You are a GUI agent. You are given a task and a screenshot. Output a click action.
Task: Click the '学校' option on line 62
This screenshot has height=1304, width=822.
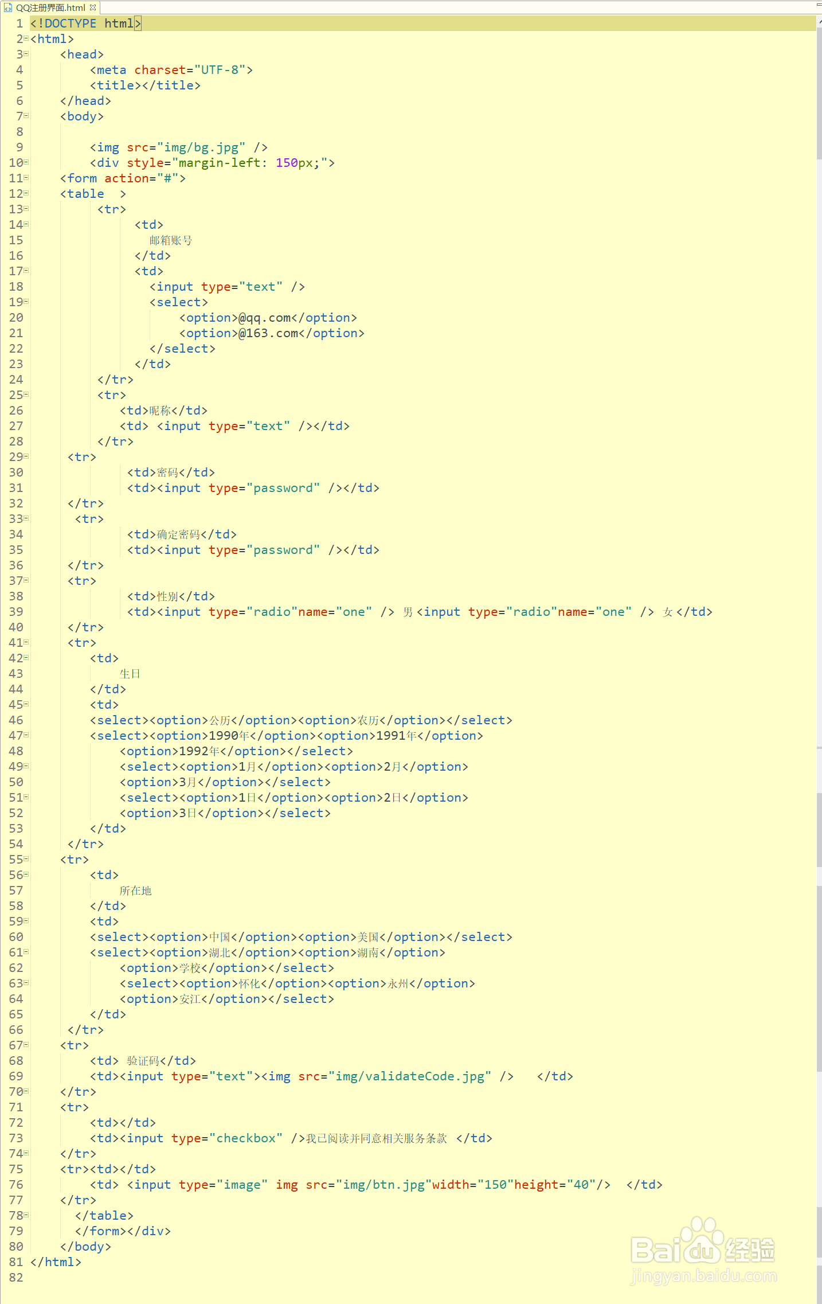click(227, 967)
